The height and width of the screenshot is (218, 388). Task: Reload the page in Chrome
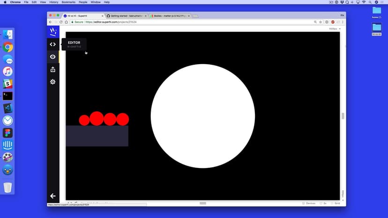60,22
